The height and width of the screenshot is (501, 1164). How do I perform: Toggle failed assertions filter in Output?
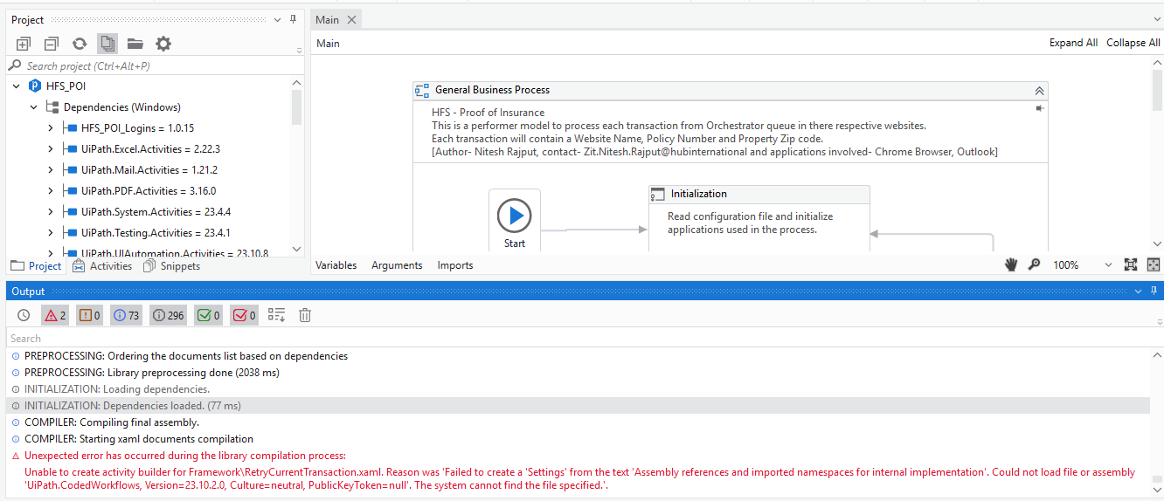coord(244,315)
